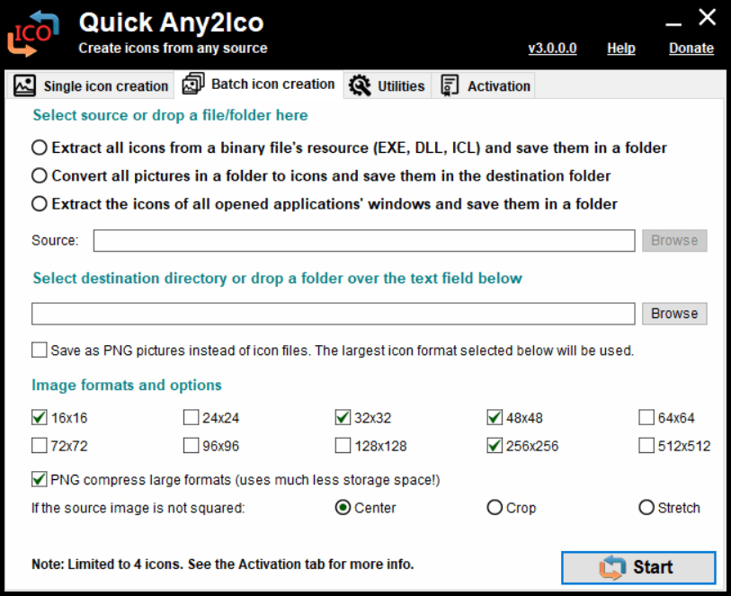Browse for the destination directory
731x596 pixels.
click(x=674, y=314)
